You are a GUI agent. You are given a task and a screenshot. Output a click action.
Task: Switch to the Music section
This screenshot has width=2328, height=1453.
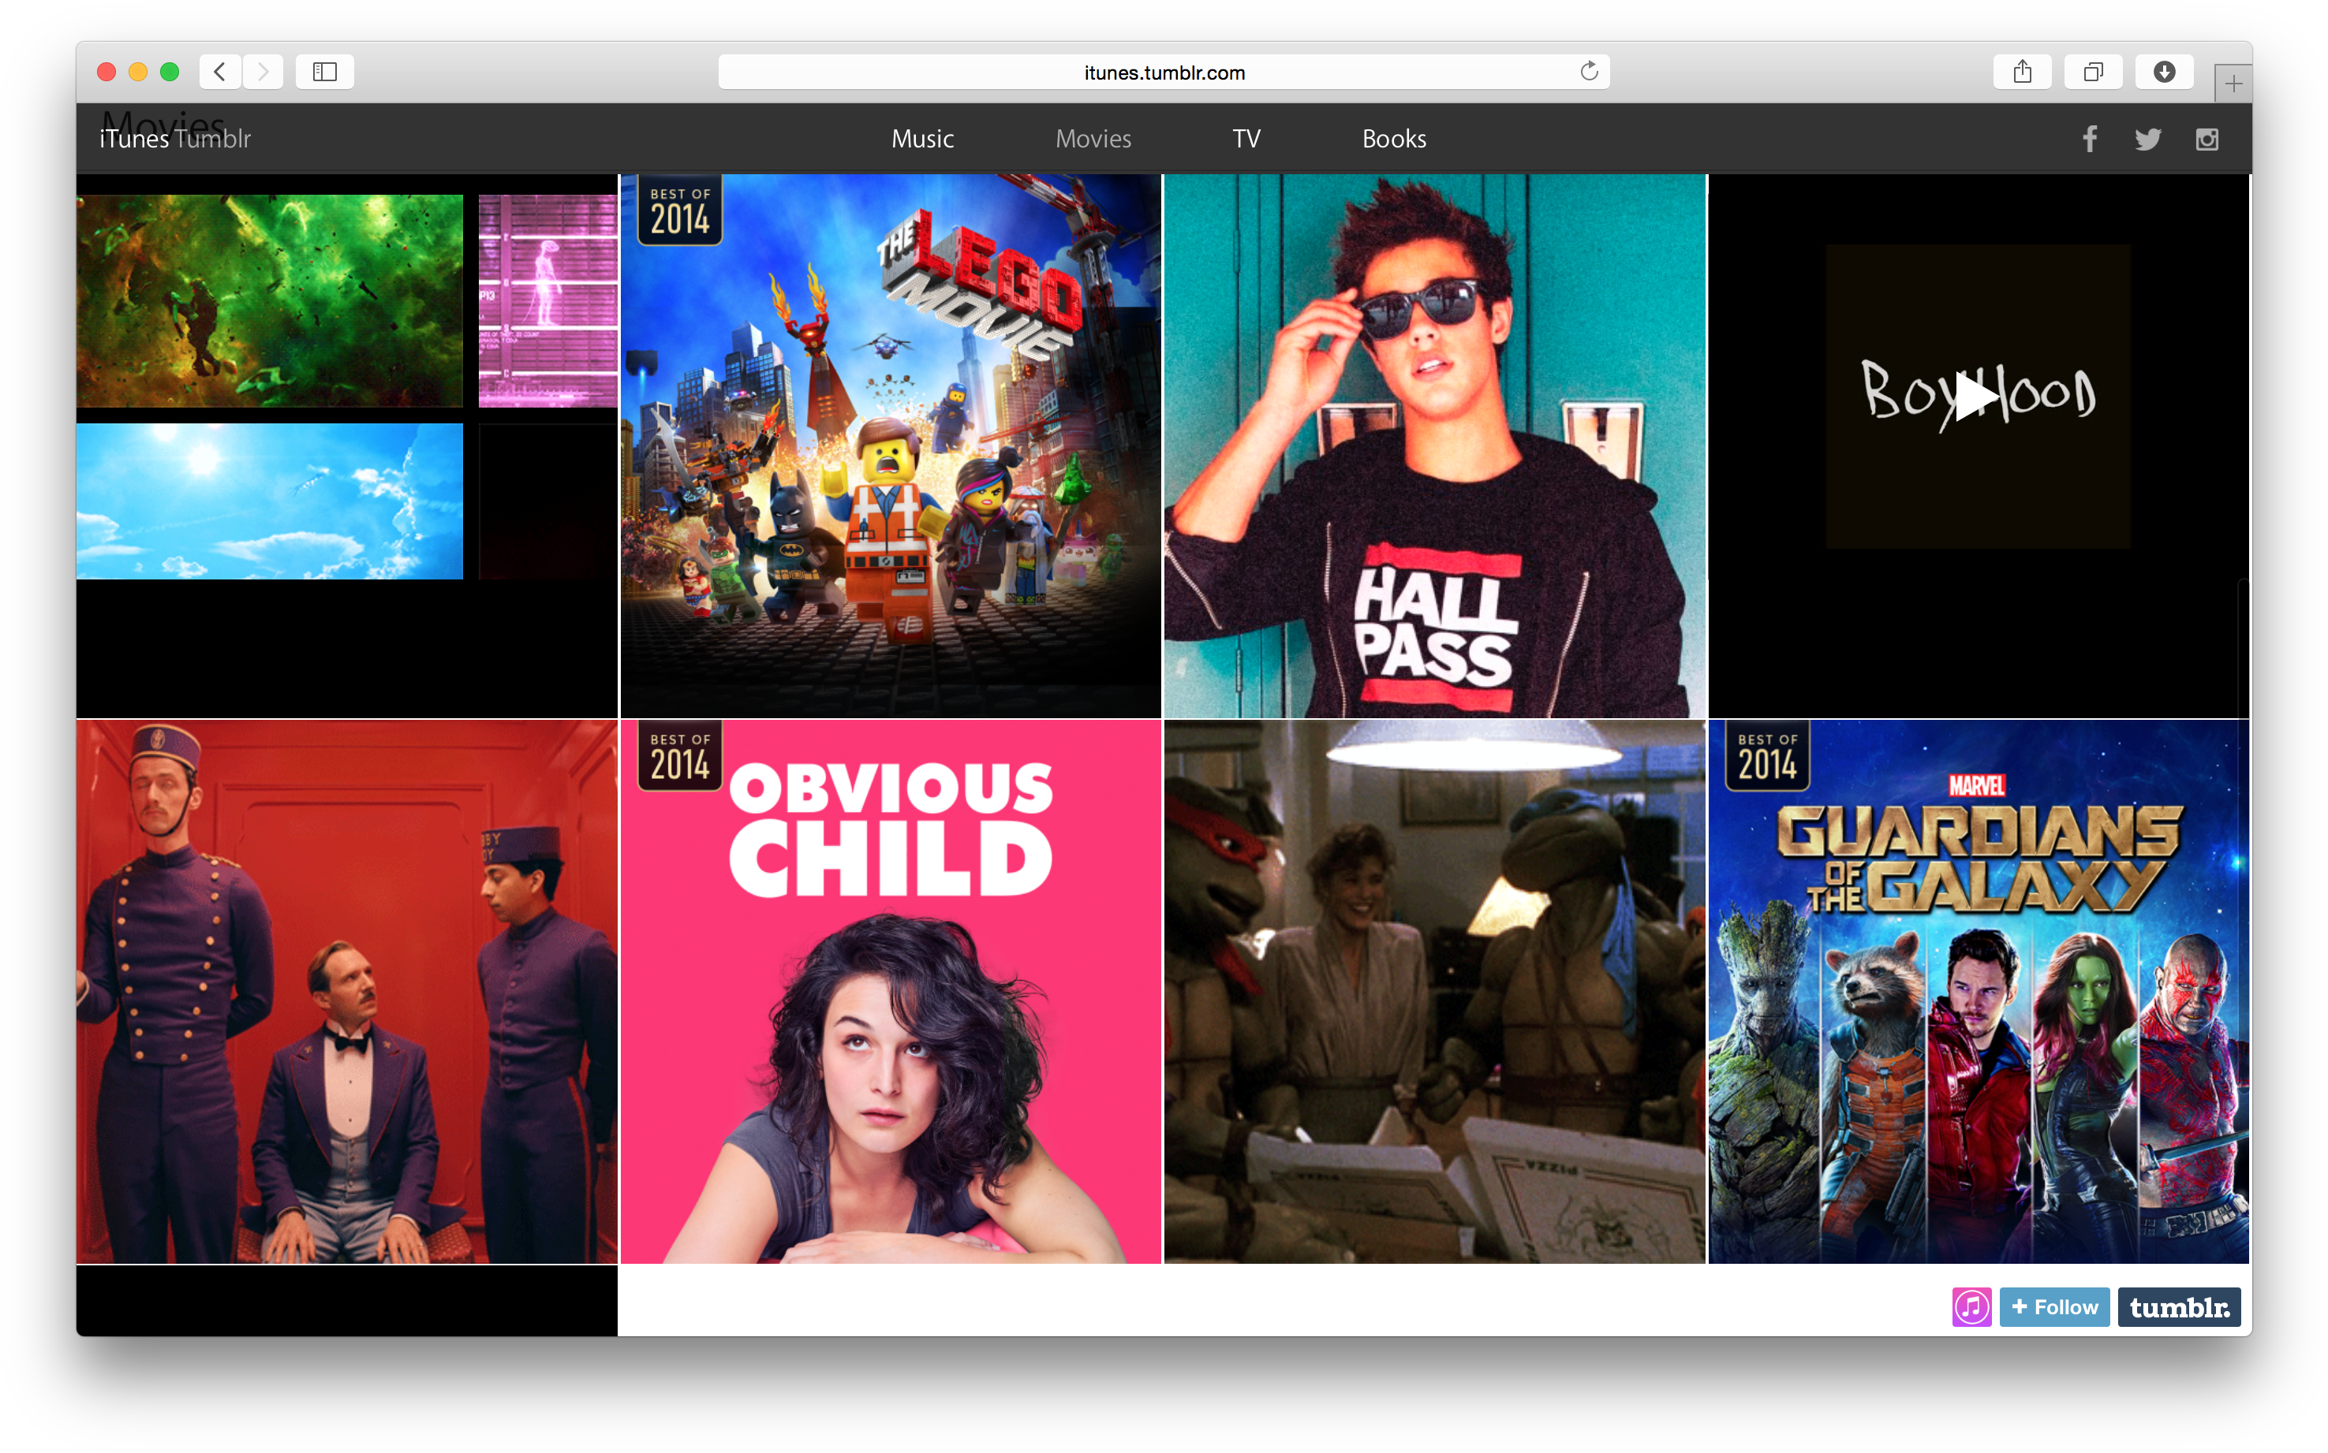[922, 140]
